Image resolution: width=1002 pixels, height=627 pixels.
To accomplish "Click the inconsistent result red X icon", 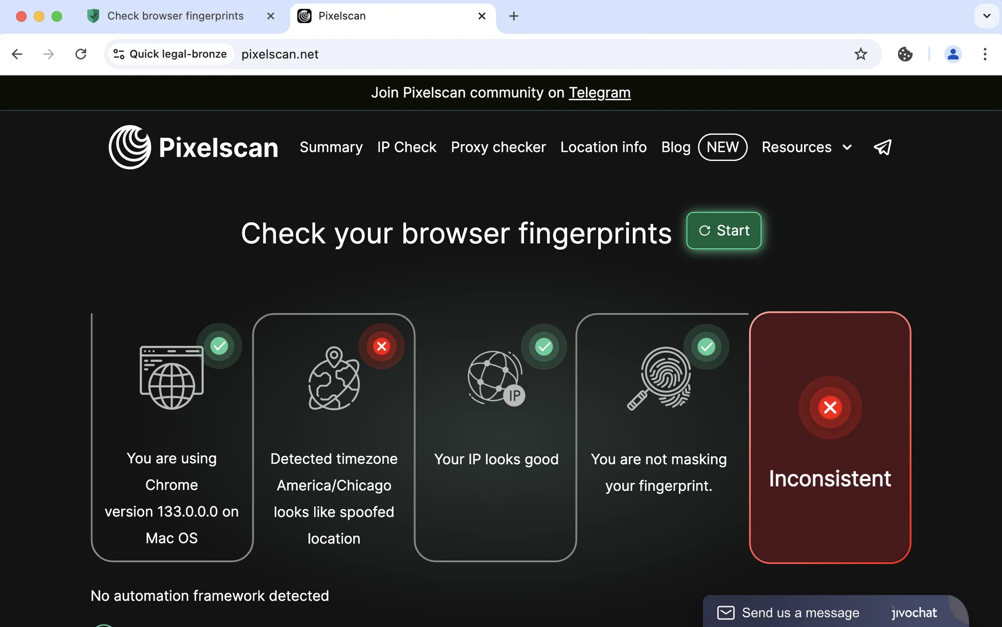I will pyautogui.click(x=829, y=407).
